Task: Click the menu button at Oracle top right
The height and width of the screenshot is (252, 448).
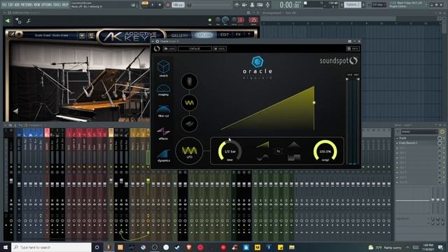Action: 353,48
